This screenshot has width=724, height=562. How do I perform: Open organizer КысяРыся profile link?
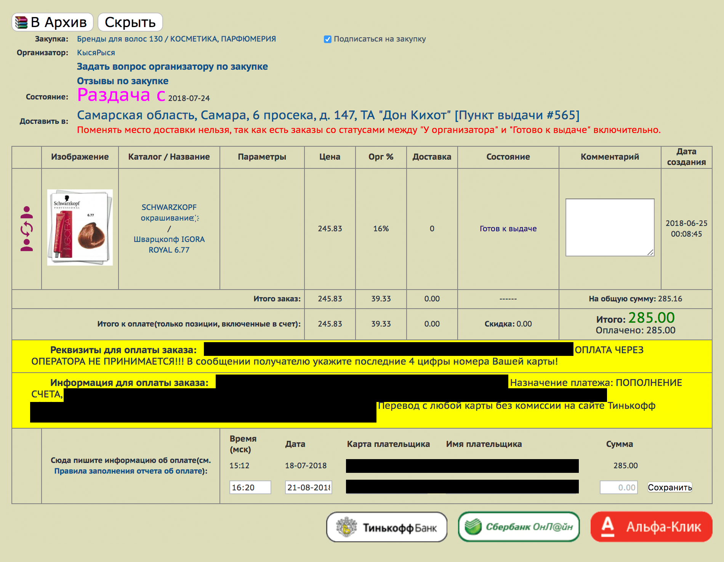pyautogui.click(x=96, y=53)
